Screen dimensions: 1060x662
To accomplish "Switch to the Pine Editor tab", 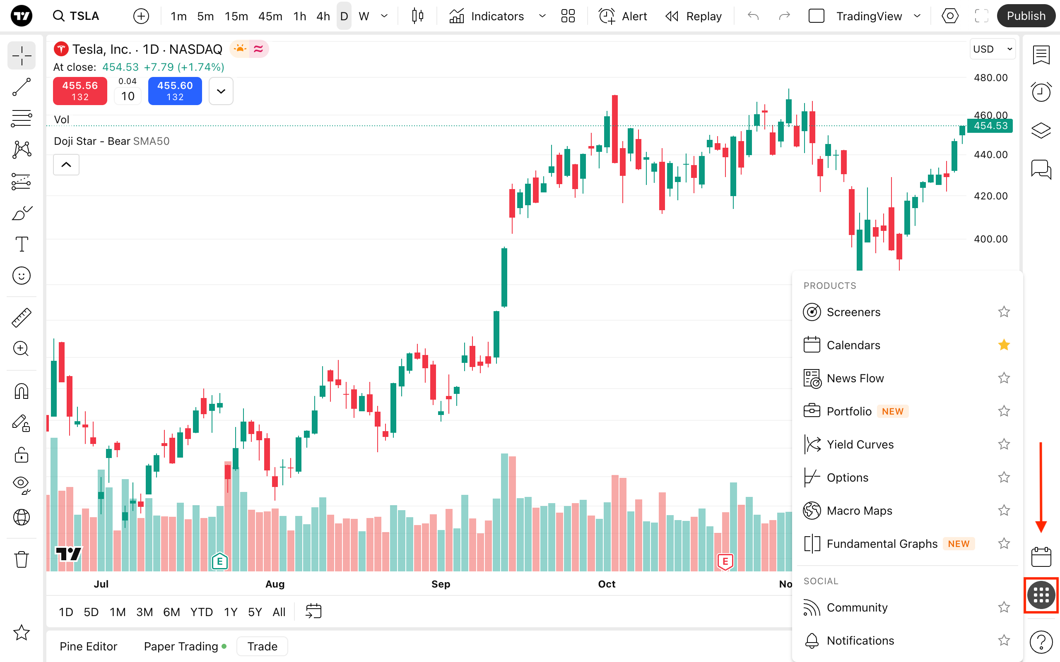I will pyautogui.click(x=89, y=646).
